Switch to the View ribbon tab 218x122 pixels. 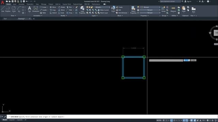37,4
